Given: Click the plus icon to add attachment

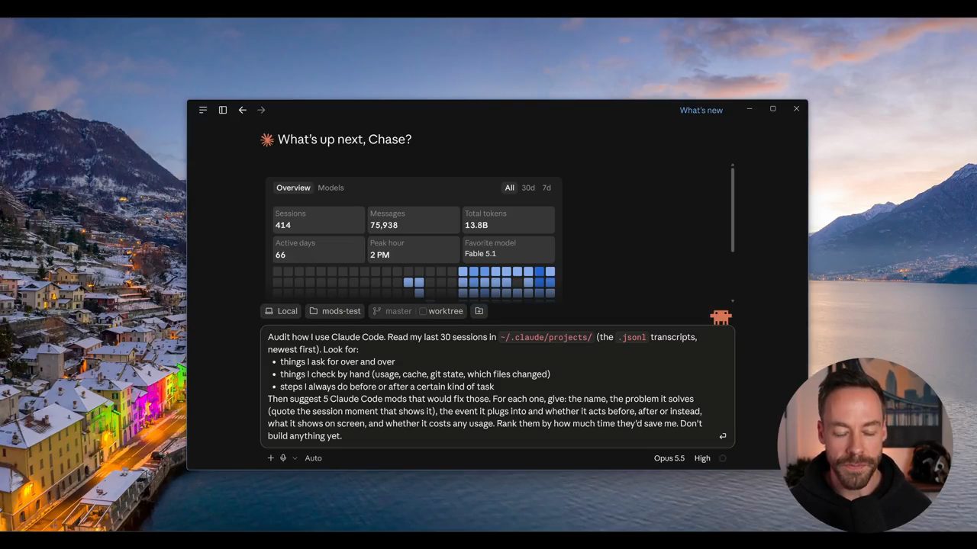Looking at the screenshot, I should coord(270,458).
